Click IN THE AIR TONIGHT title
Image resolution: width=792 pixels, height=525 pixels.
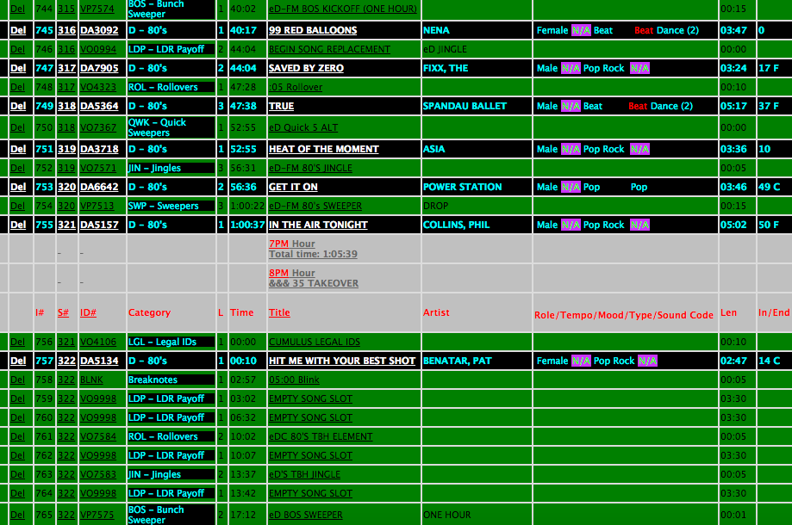(318, 225)
